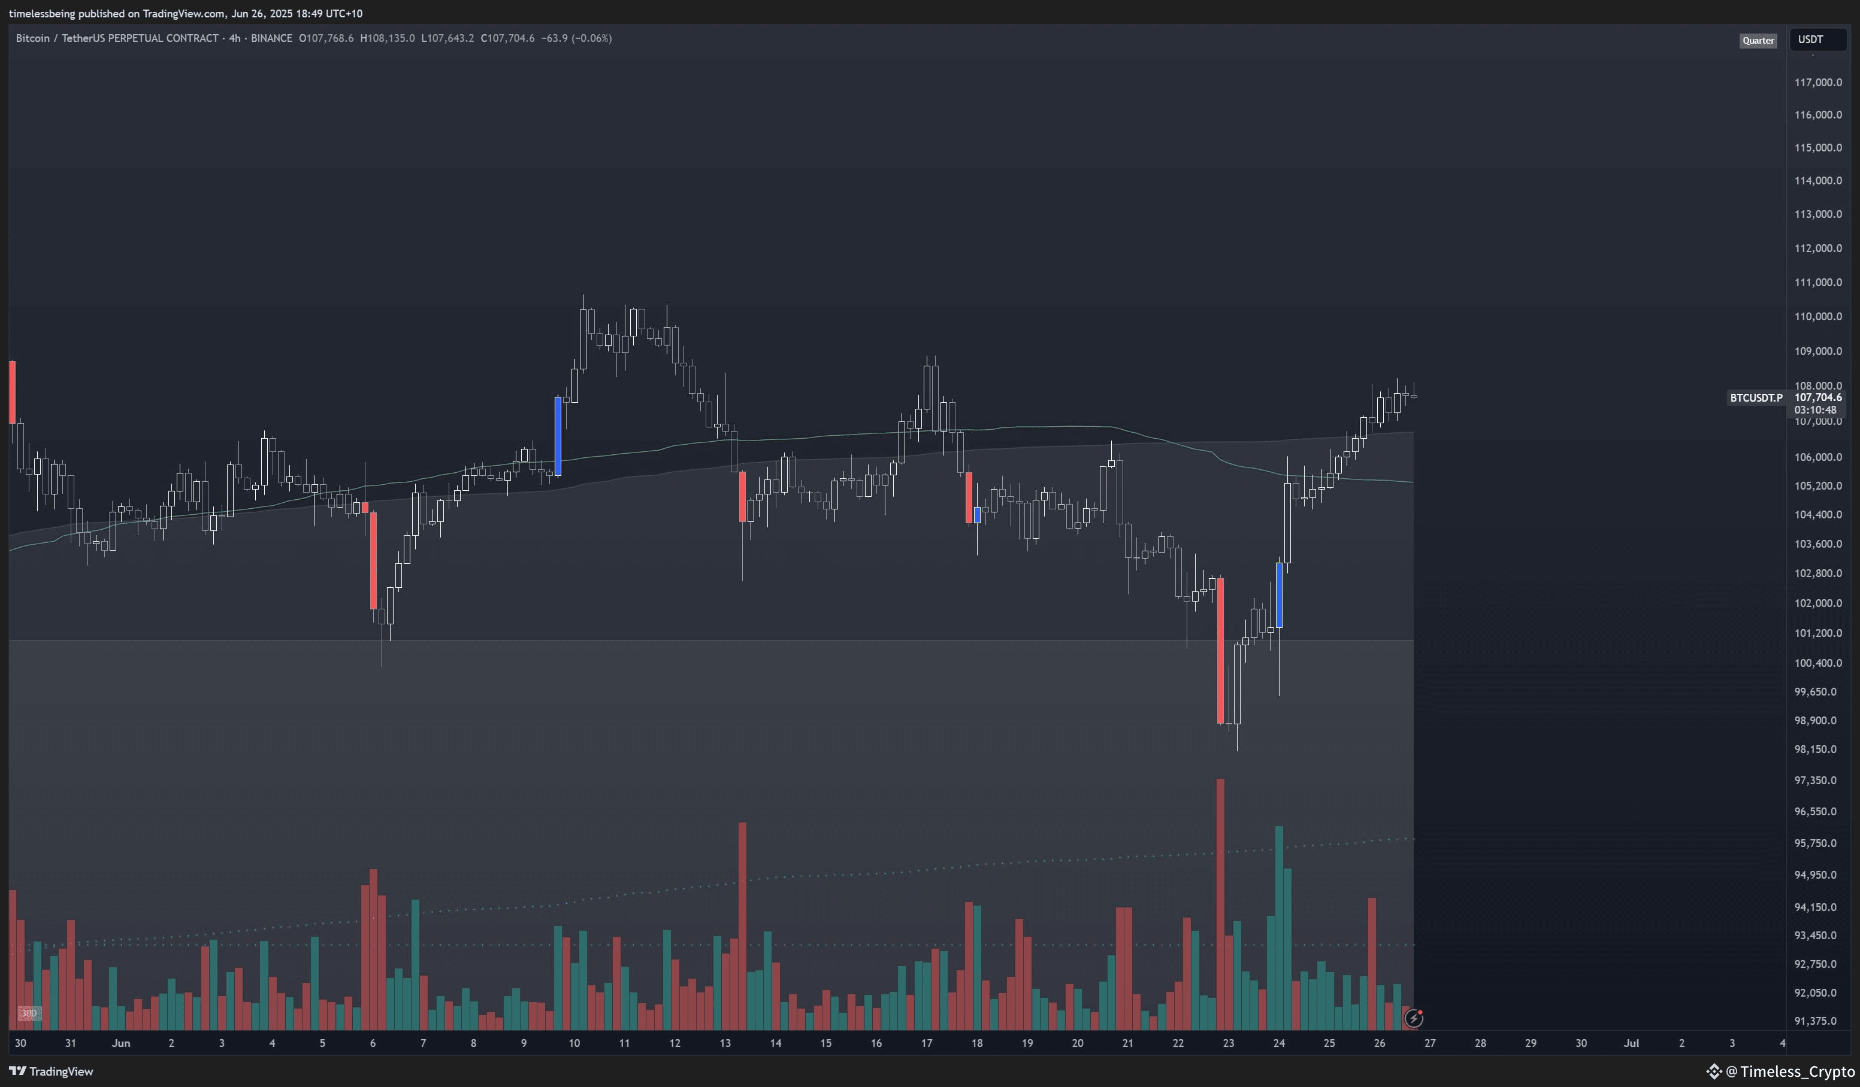
Task: Click the 109,000.0 price scale label
Action: (1818, 351)
